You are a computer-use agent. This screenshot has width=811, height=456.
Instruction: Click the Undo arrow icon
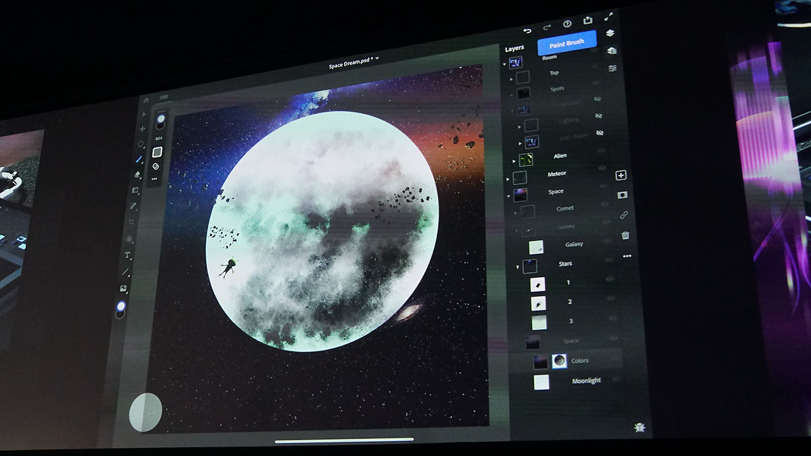point(527,30)
